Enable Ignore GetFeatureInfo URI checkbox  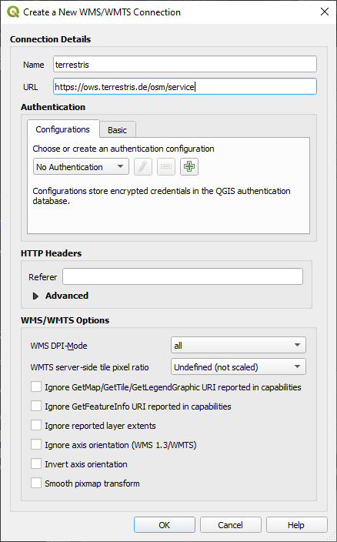point(36,406)
